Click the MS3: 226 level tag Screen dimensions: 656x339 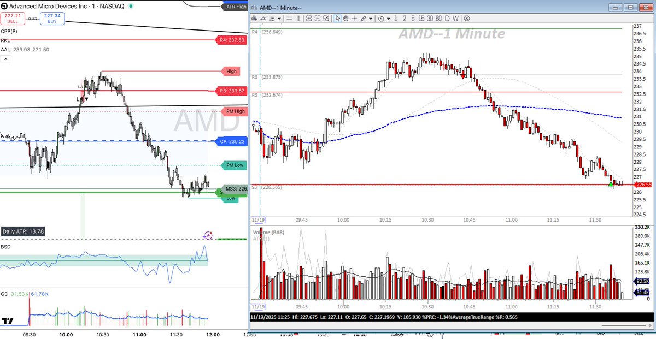pyautogui.click(x=236, y=189)
